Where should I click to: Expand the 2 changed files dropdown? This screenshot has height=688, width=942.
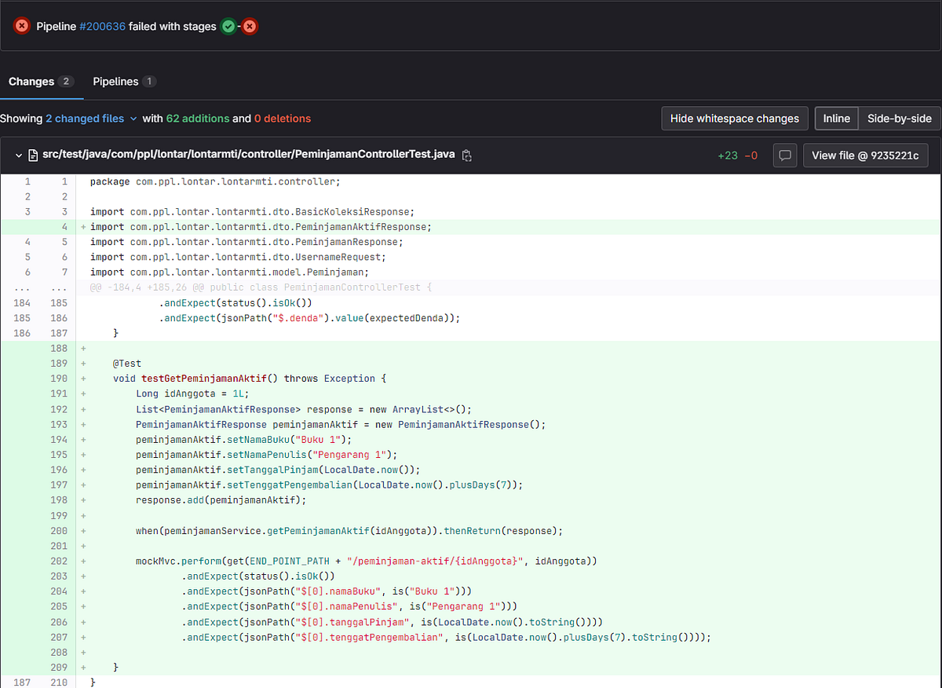point(91,119)
